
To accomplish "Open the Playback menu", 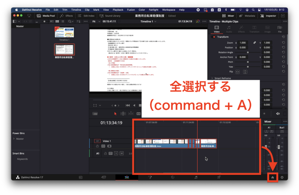I will tap(118, 10).
